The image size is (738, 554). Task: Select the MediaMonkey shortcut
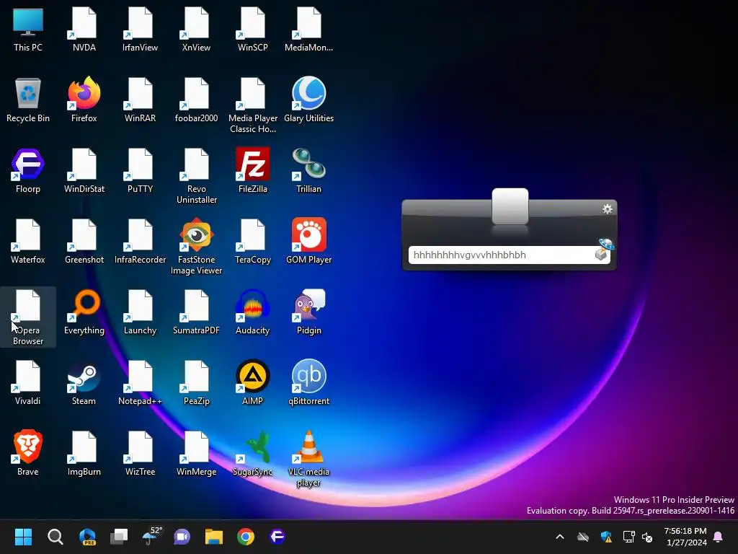click(308, 29)
